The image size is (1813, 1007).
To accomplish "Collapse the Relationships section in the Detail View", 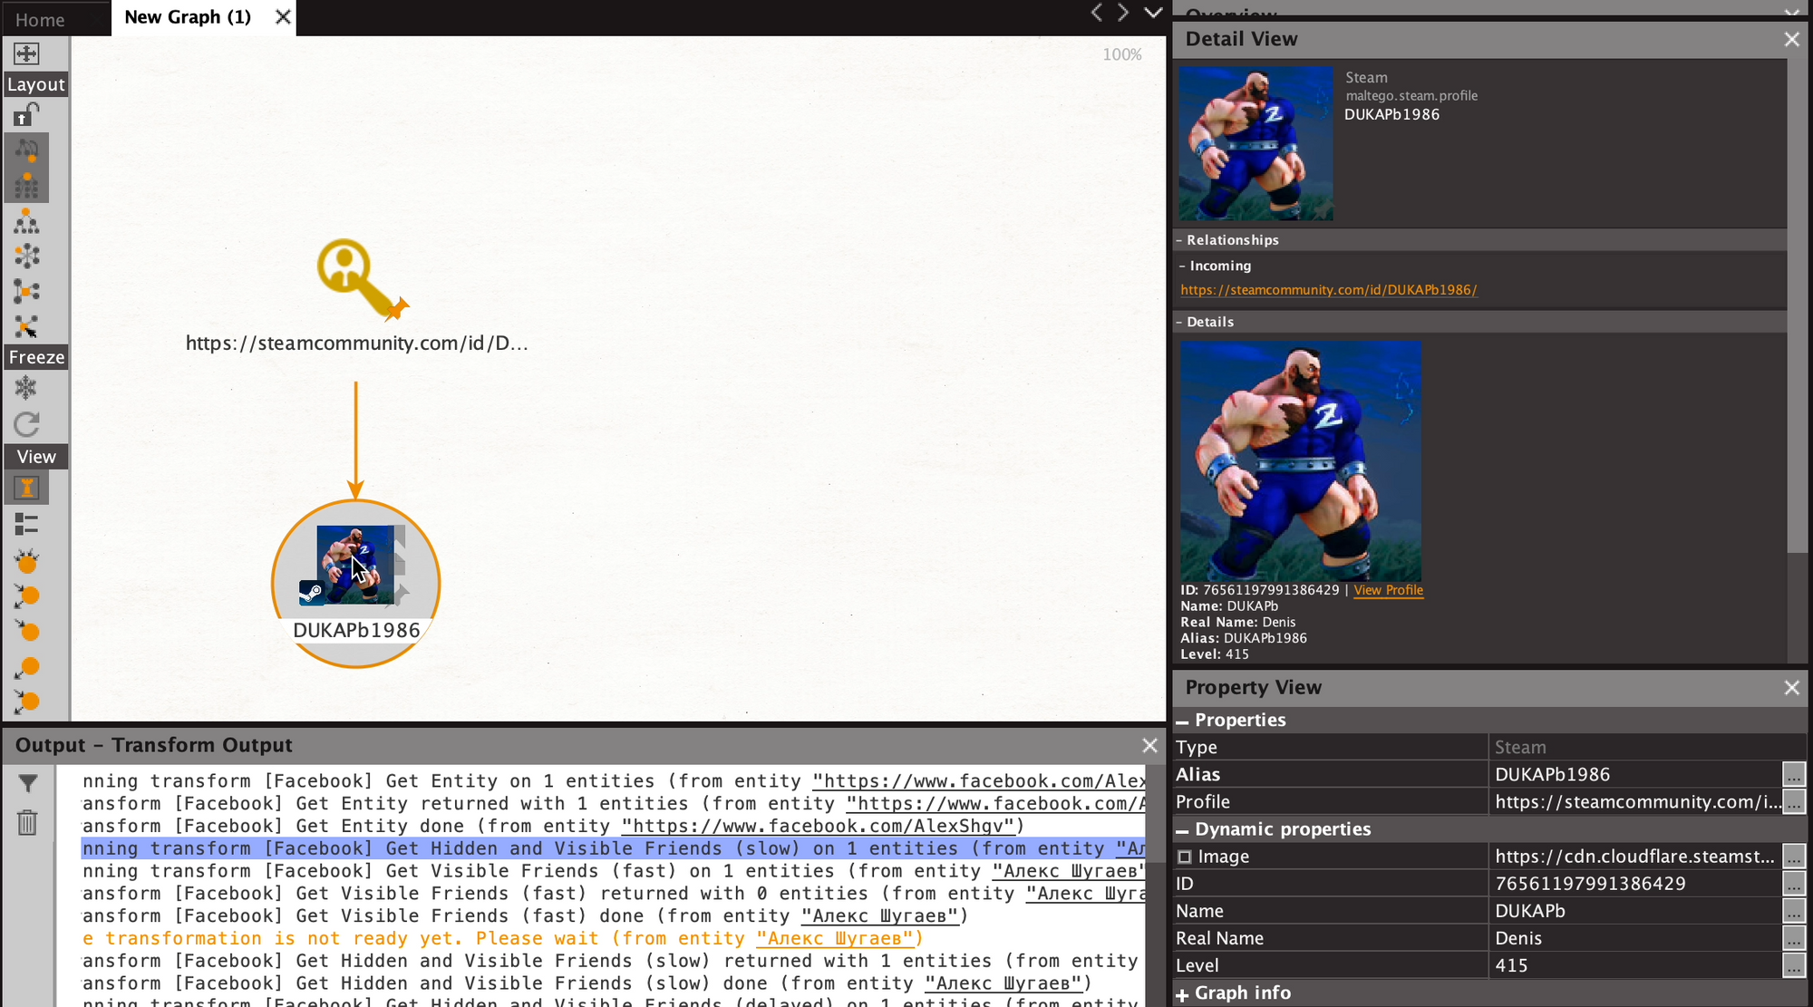I will click(x=1179, y=240).
